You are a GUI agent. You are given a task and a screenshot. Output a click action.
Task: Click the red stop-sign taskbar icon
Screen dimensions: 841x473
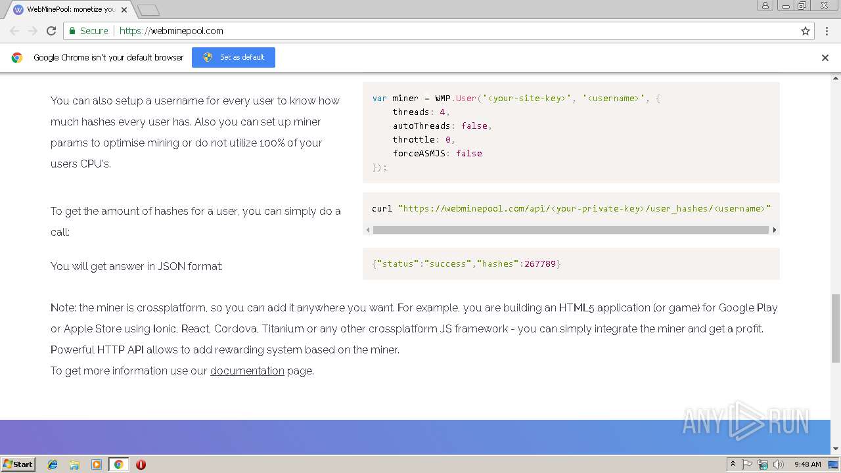pyautogui.click(x=141, y=464)
